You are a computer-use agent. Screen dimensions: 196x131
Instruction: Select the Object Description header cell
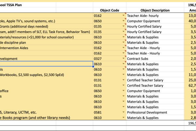(x=155, y=10)
